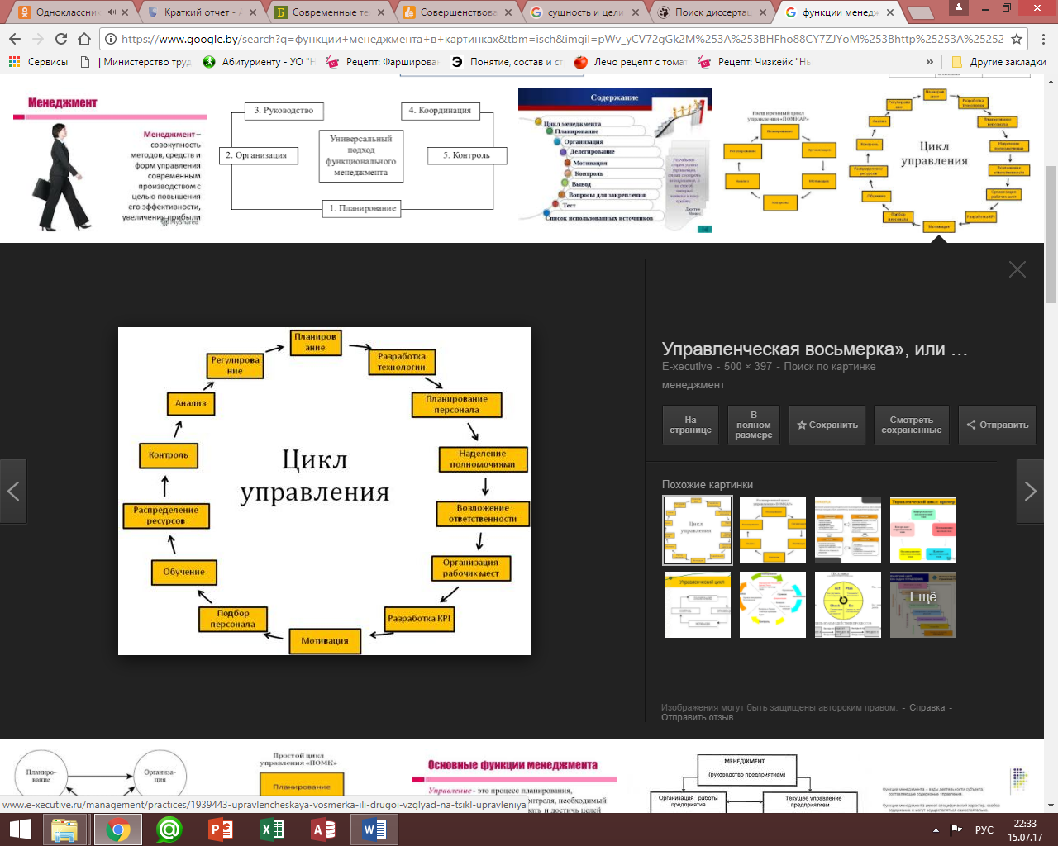This screenshot has width=1058, height=846.
Task: Select the ПОМКАР cycle thumbnail
Action: [779, 159]
